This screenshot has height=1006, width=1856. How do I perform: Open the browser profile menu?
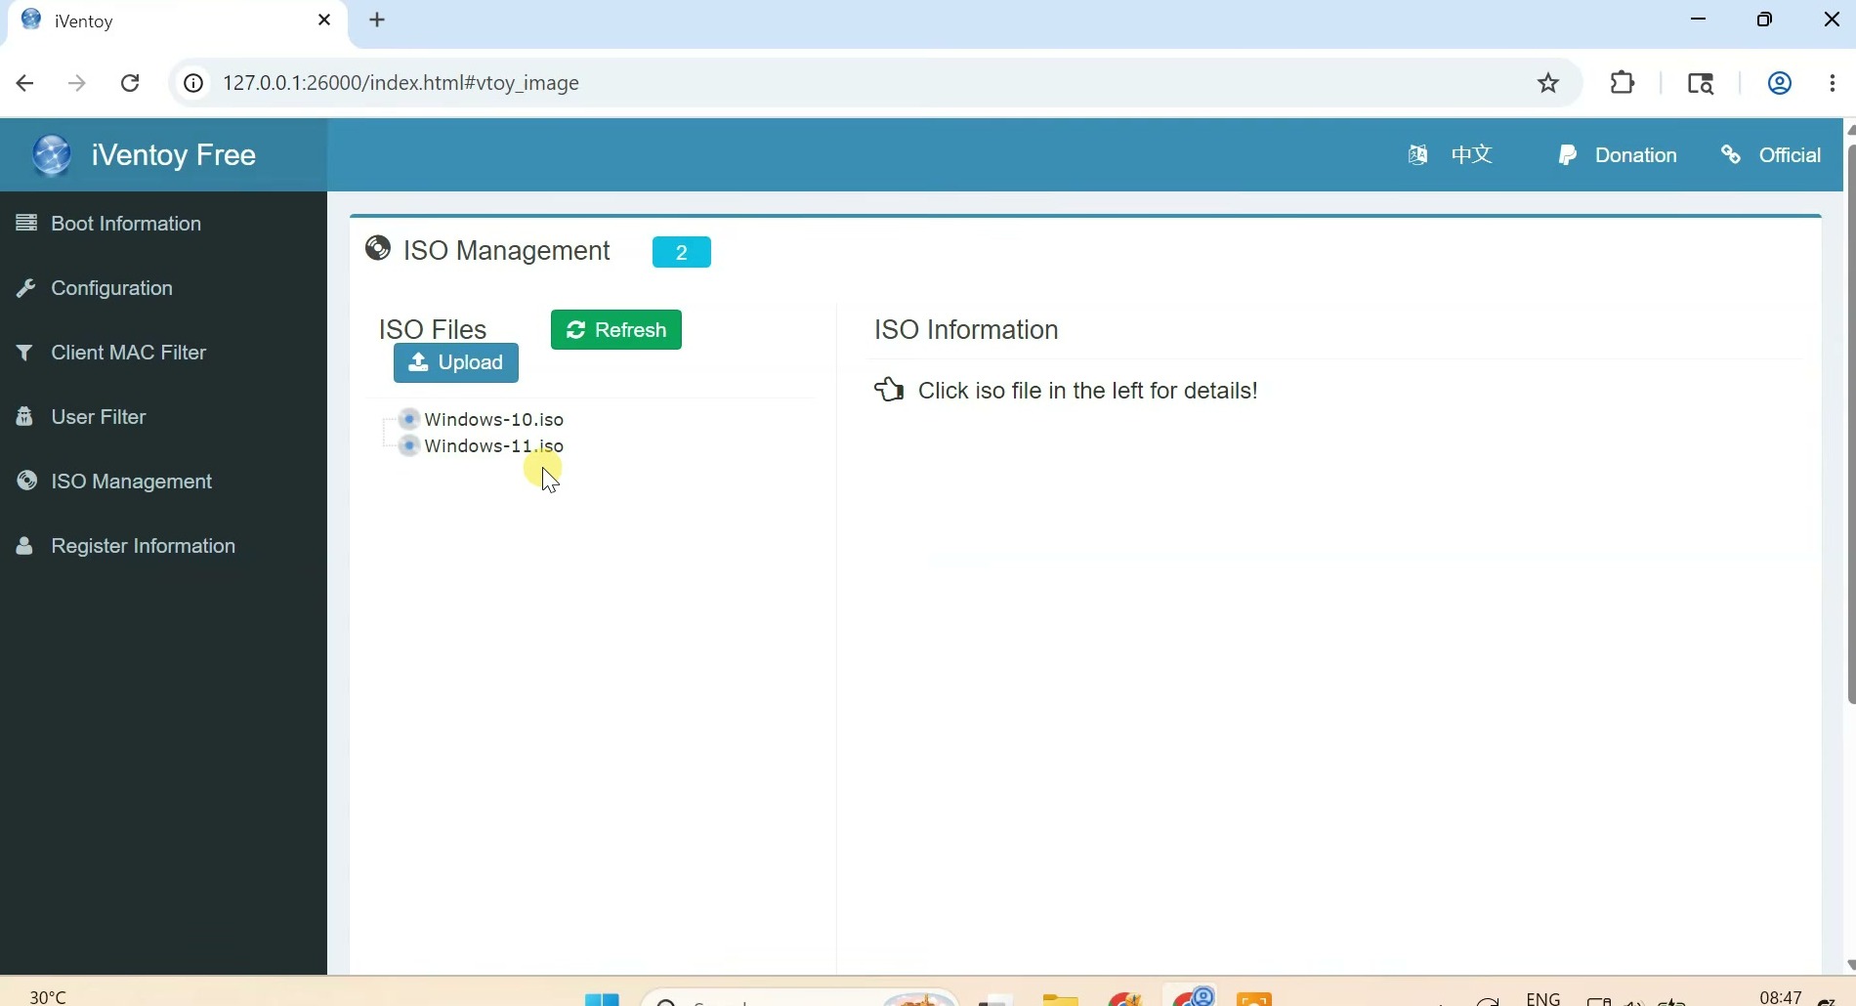coord(1780,83)
